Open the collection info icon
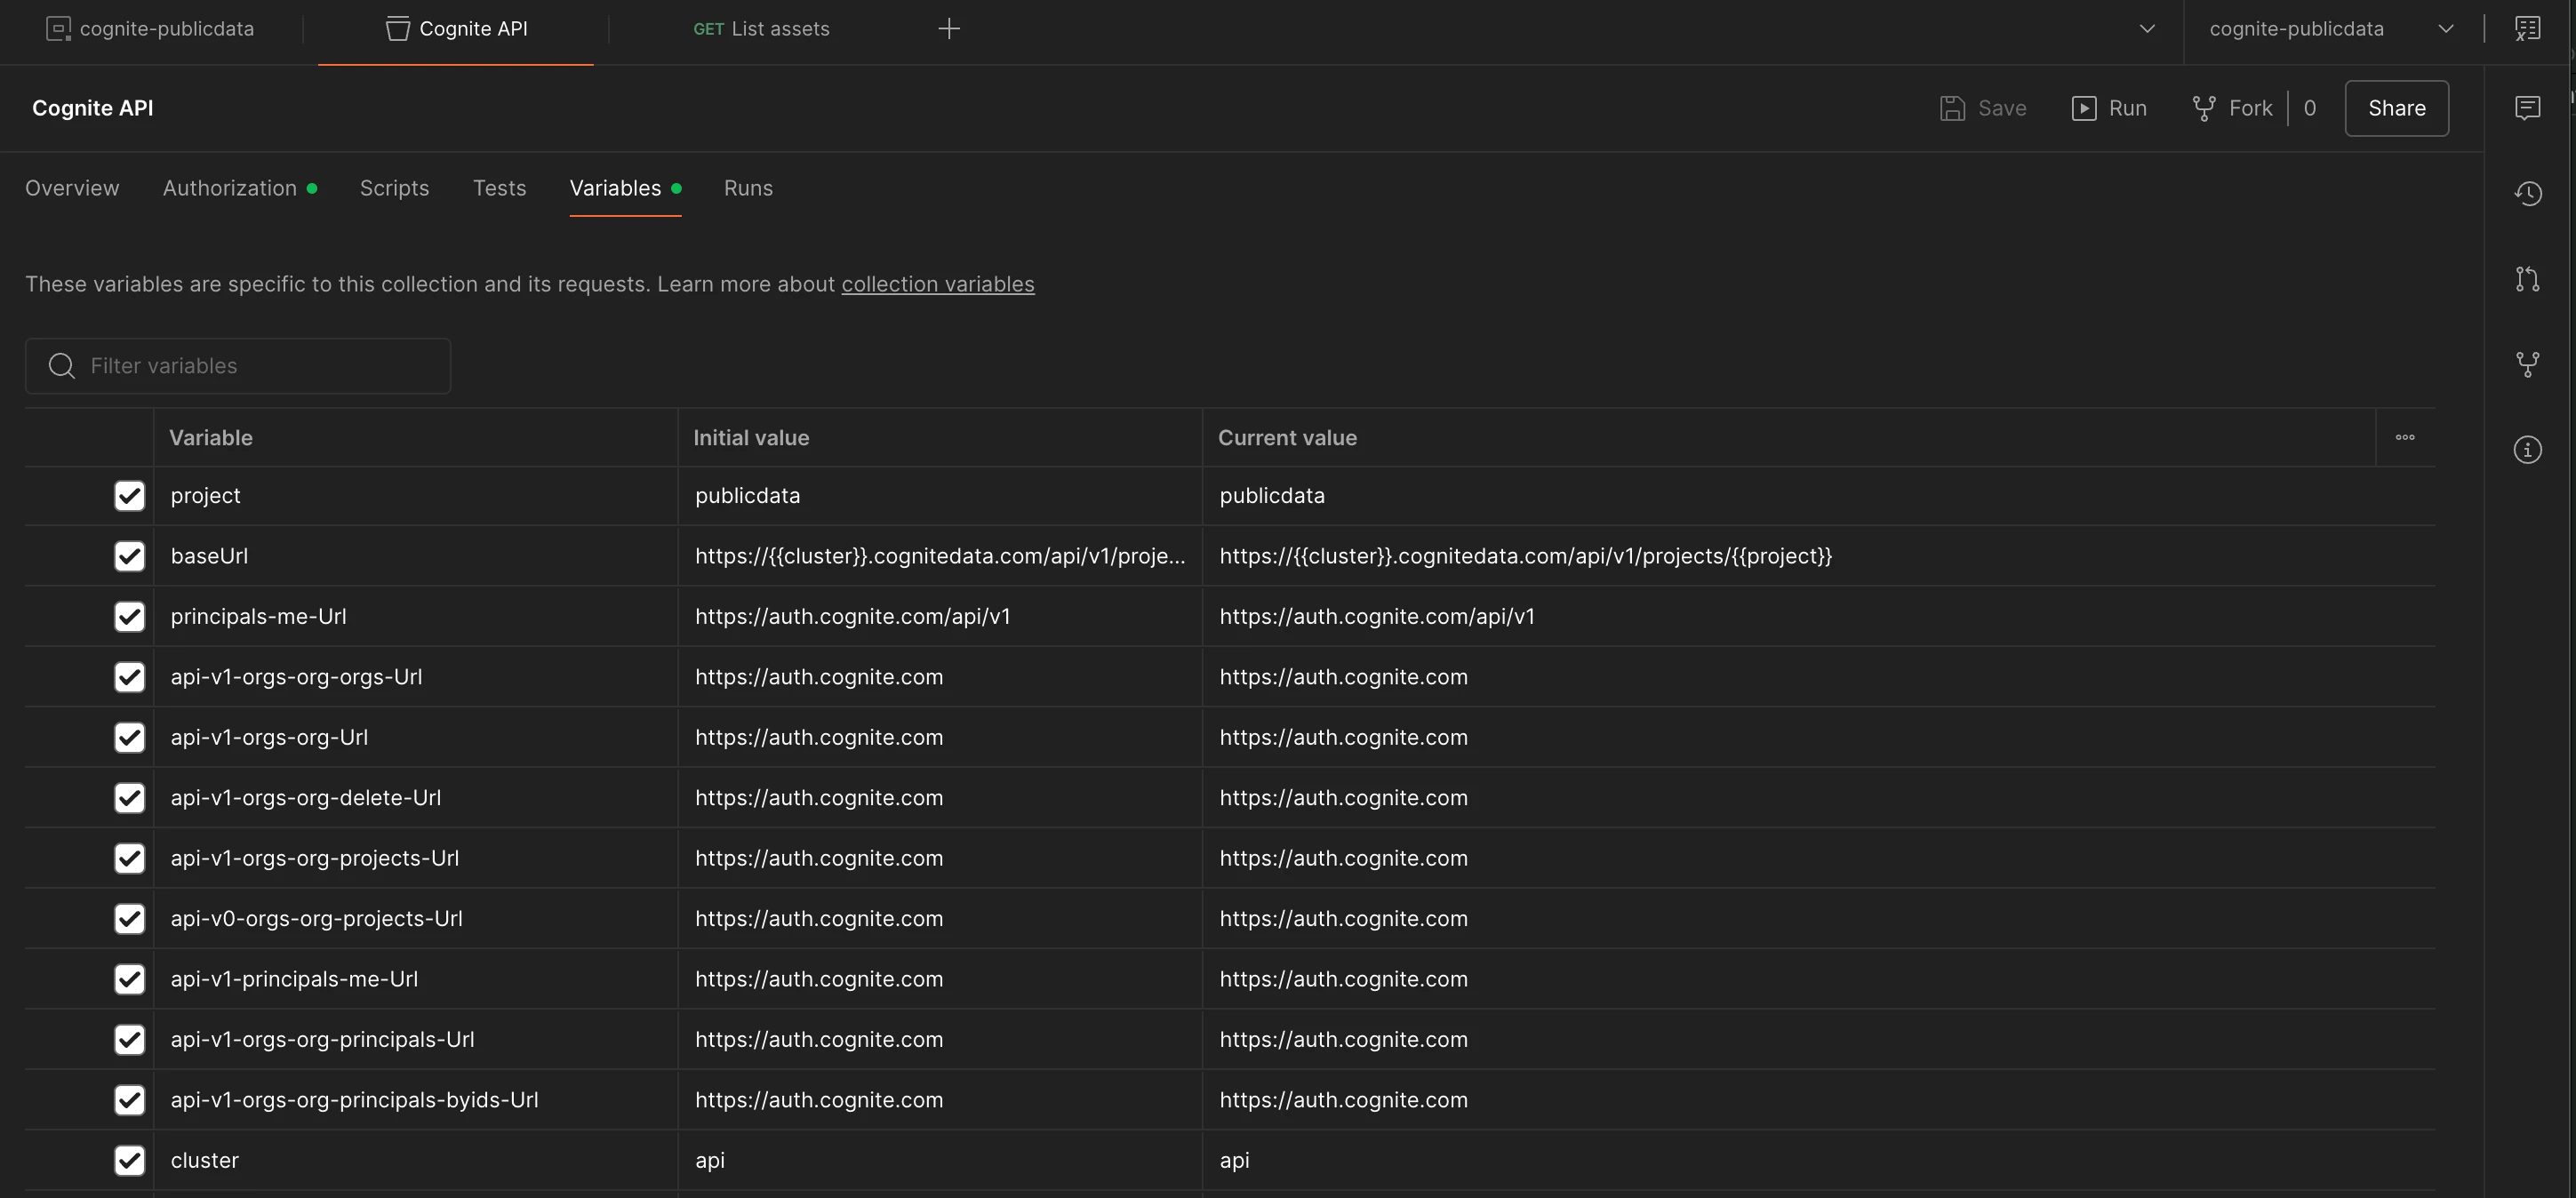The height and width of the screenshot is (1198, 2576). (x=2527, y=450)
